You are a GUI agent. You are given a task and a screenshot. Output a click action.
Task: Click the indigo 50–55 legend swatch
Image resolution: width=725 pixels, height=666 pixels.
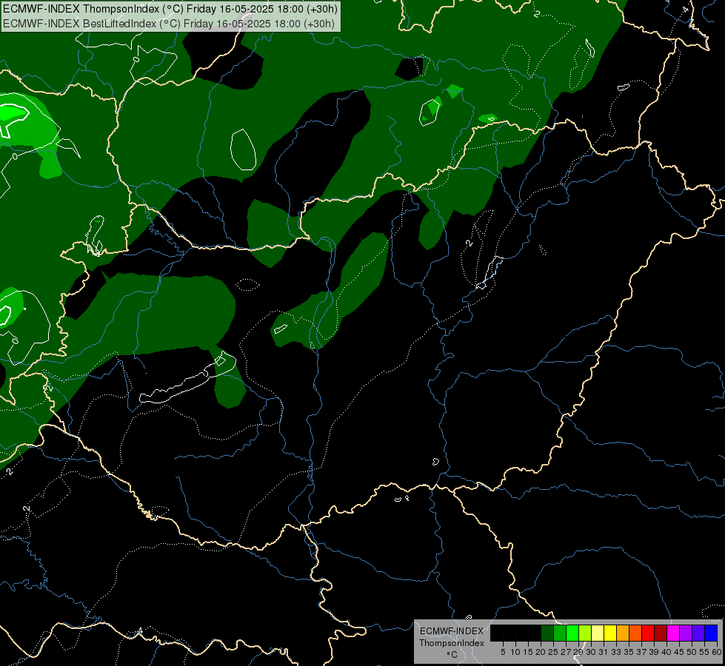coord(698,633)
